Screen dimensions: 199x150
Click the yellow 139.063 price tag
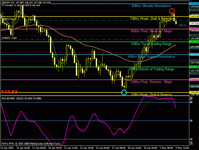tap(194, 92)
